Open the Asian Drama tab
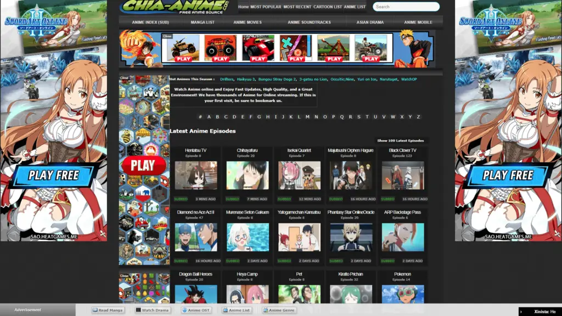This screenshot has height=316, width=562. point(370,22)
